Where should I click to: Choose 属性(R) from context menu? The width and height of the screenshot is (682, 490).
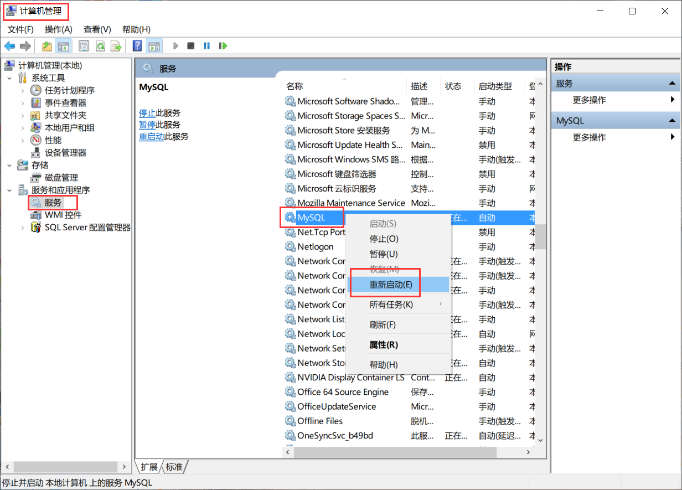(x=399, y=344)
